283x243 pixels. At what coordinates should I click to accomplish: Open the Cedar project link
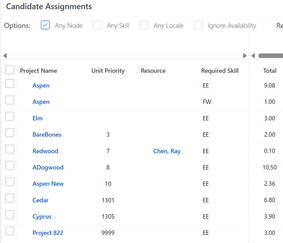[x=40, y=200]
